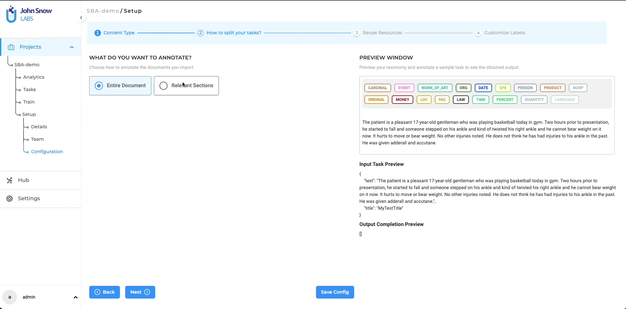Select the GPE label
The image size is (626, 309).
tap(503, 88)
